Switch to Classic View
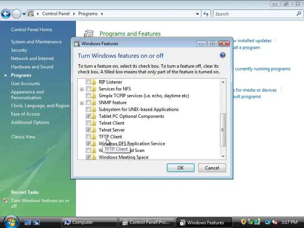 point(23,137)
